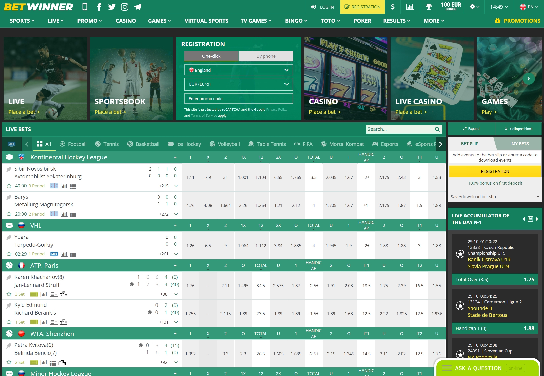
Task: Follow the Place a bet link under LIVE
Action: (x=24, y=112)
